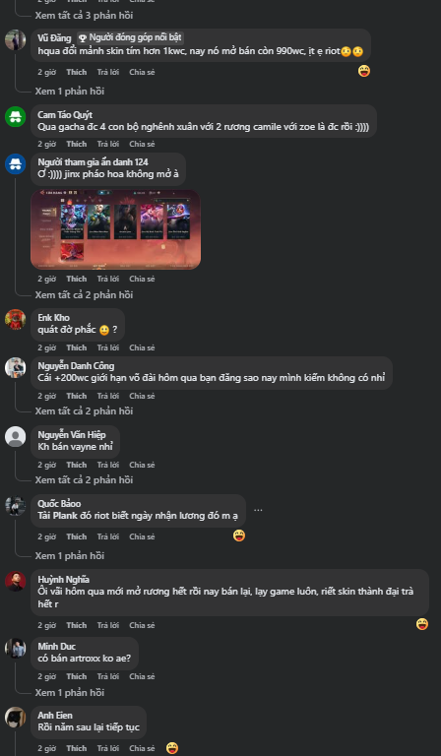Image resolution: width=441 pixels, height=756 pixels.
Task: Click the 'Người đóng góp nổi bật' badge
Action: tap(130, 37)
